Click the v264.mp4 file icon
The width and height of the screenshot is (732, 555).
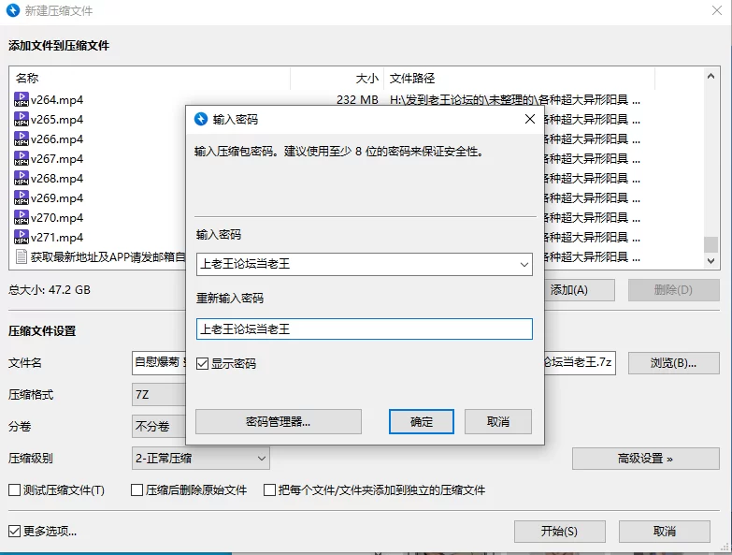pos(21,99)
